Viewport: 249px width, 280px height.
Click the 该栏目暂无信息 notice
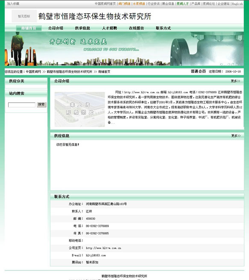67,144
